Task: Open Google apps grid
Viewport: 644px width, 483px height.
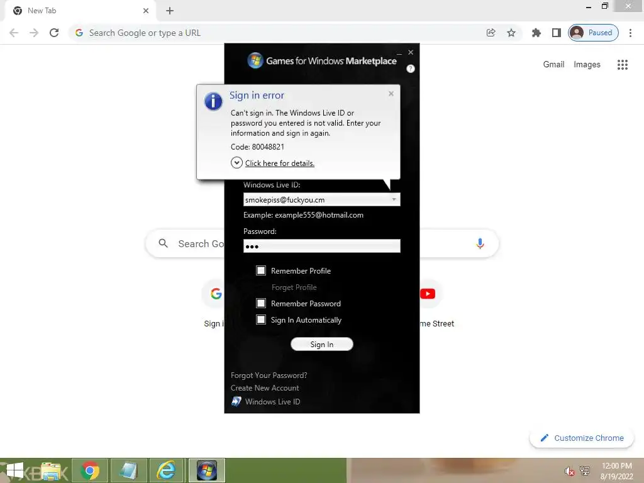Action: pos(622,65)
